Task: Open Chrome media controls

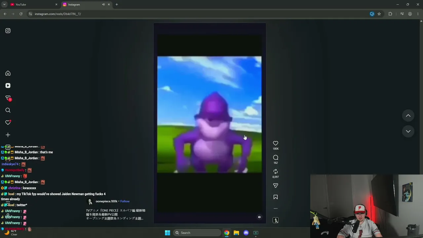Action: click(x=402, y=14)
